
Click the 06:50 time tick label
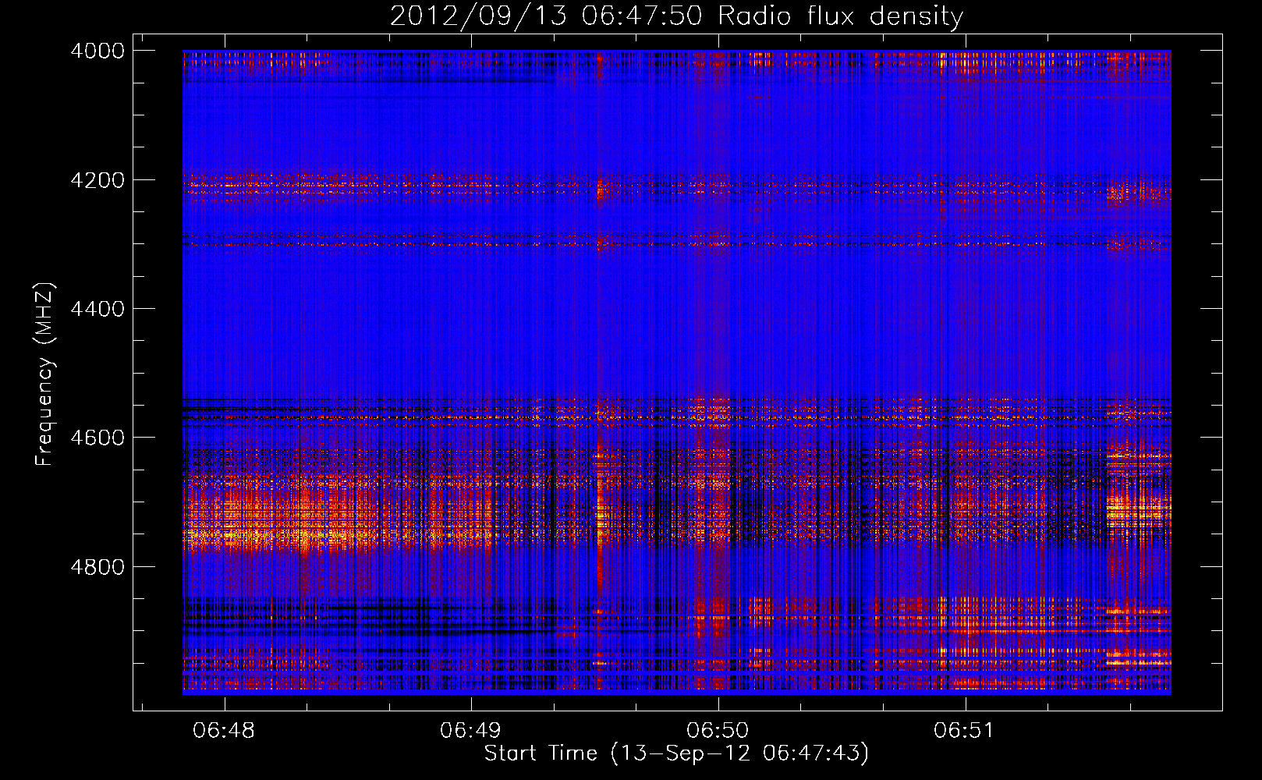(718, 730)
